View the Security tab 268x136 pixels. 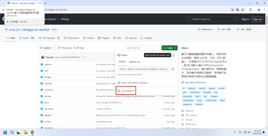131,38
